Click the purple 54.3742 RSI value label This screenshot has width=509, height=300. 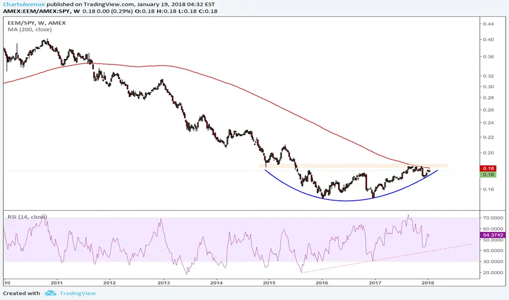click(492, 235)
